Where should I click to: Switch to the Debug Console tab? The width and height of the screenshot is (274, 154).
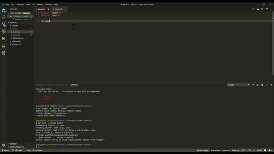[61, 85]
